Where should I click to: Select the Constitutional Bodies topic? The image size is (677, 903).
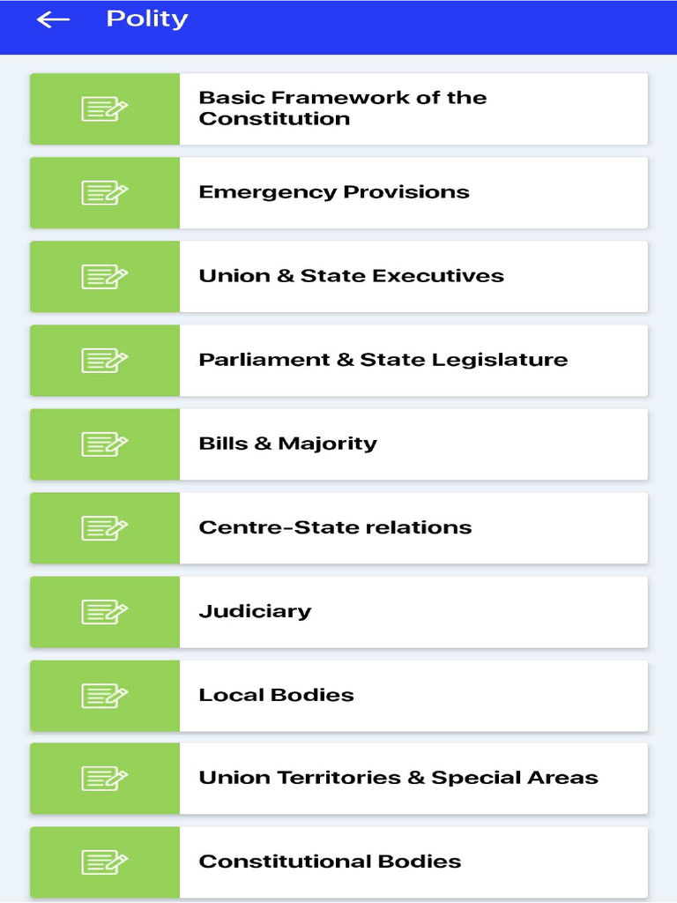[339, 862]
